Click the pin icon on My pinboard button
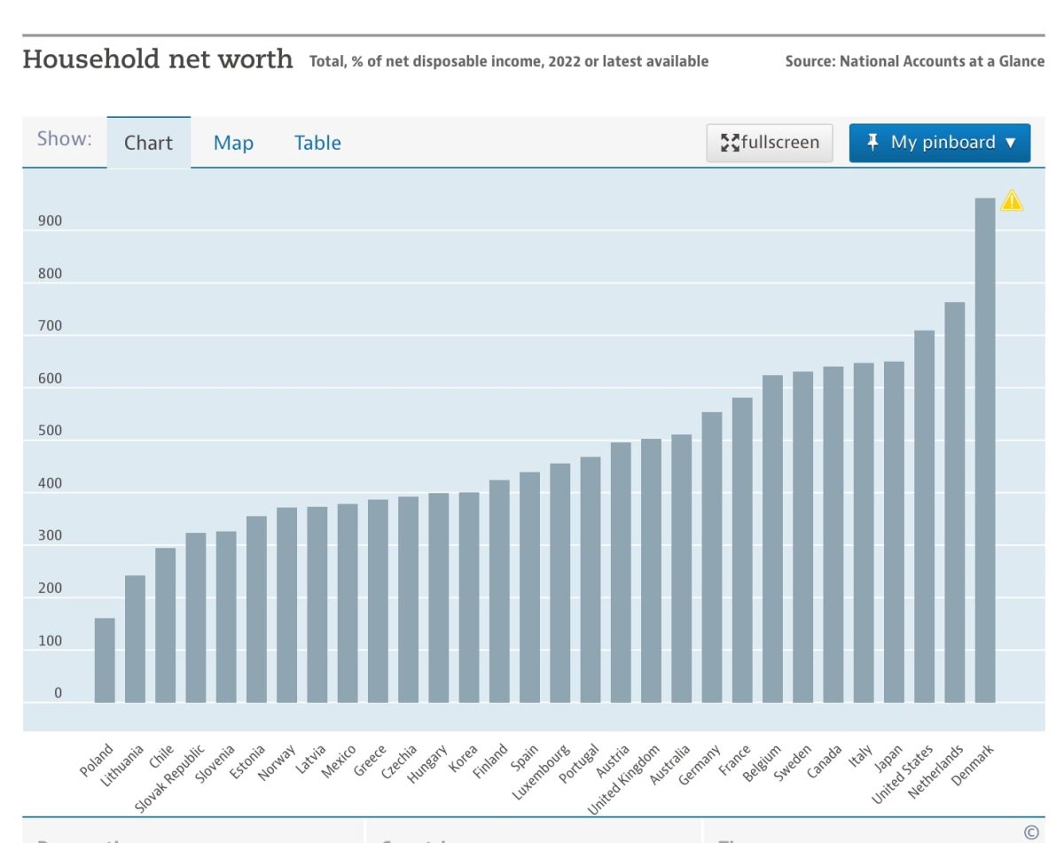 click(873, 141)
